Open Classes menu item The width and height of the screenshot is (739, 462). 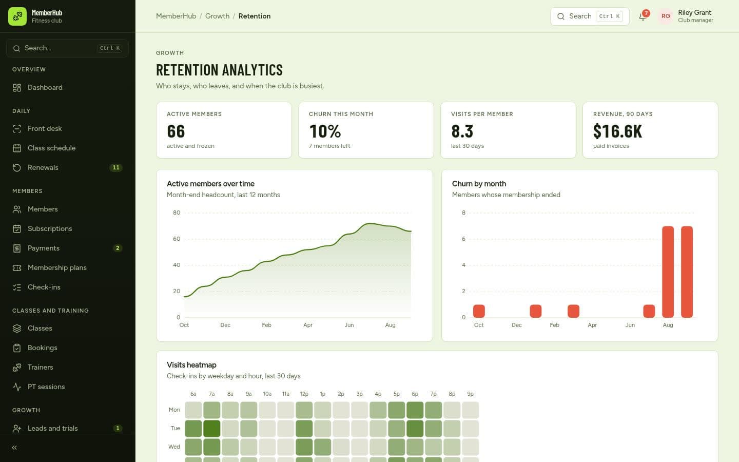(68, 329)
